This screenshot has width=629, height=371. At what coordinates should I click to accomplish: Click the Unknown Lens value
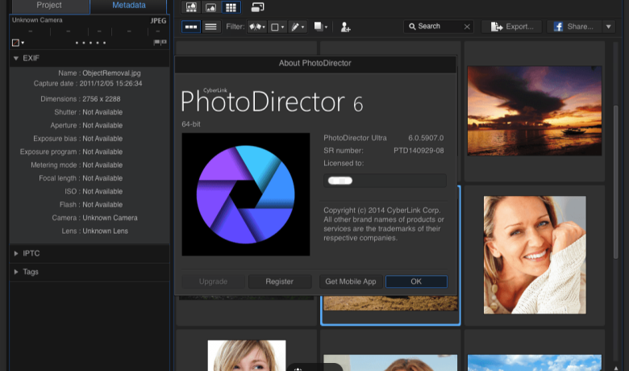[105, 231]
